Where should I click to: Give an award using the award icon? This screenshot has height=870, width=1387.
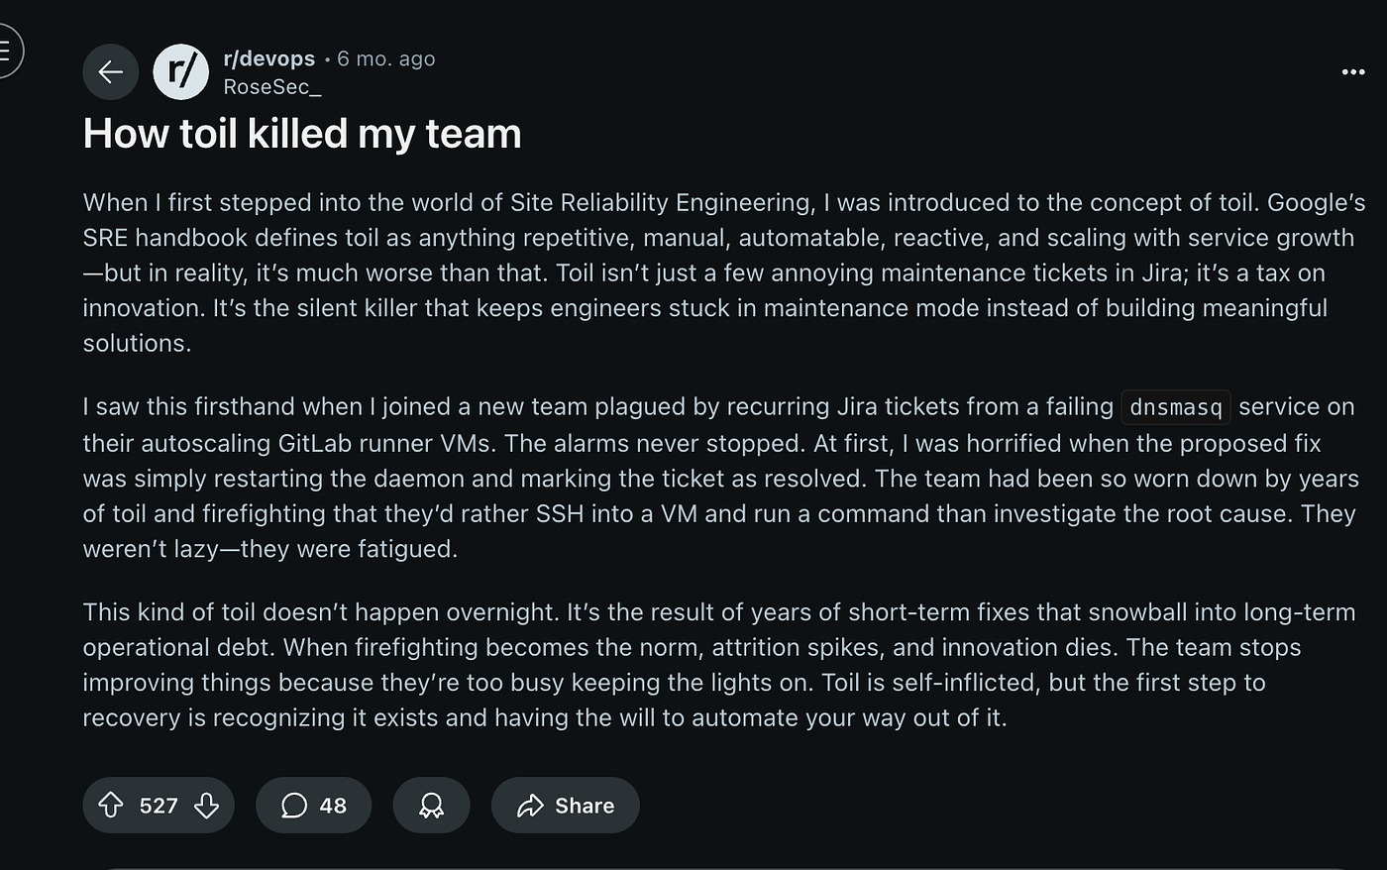pyautogui.click(x=431, y=806)
